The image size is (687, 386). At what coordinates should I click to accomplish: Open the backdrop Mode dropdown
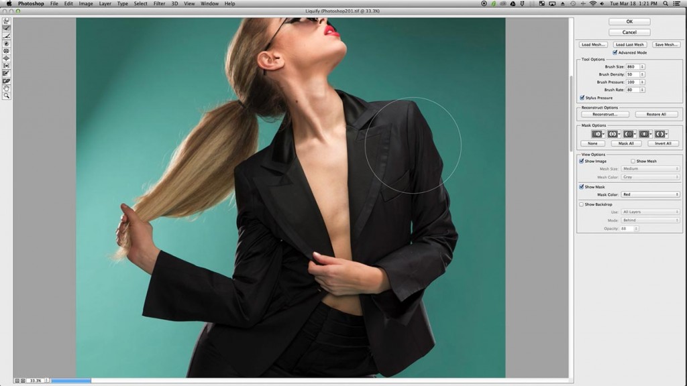tap(651, 220)
